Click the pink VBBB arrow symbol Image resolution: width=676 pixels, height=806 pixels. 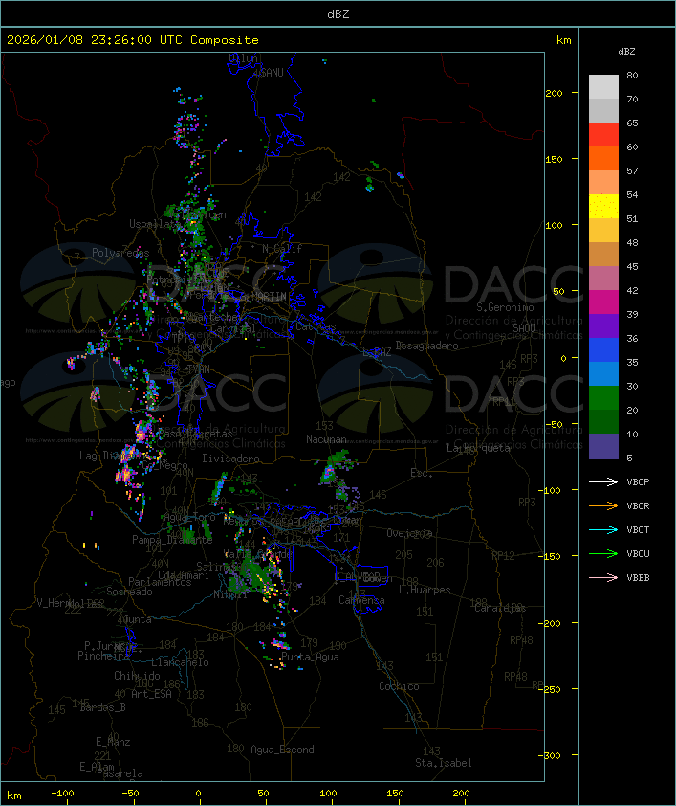click(x=602, y=577)
